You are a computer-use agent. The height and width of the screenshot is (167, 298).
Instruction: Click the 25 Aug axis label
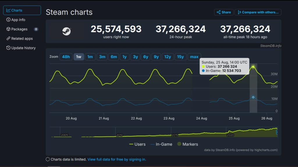pos(234,118)
